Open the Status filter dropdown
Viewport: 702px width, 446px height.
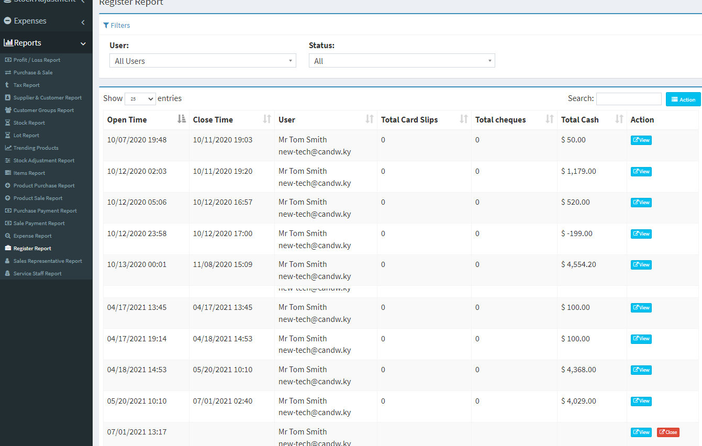(402, 61)
